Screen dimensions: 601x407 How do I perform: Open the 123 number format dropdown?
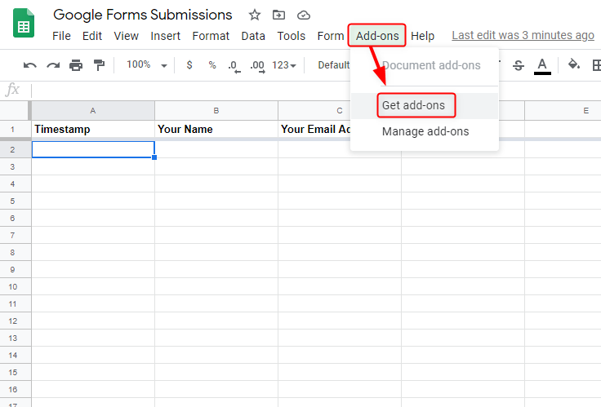pyautogui.click(x=284, y=65)
